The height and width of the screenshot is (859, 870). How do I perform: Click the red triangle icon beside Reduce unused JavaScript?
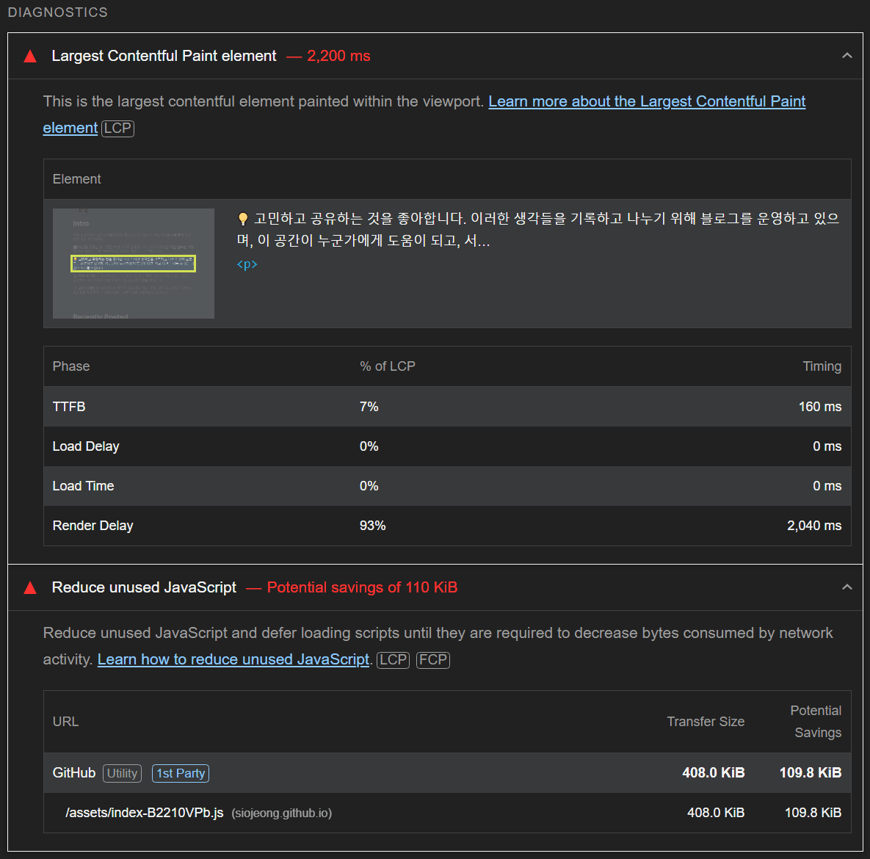click(x=30, y=588)
